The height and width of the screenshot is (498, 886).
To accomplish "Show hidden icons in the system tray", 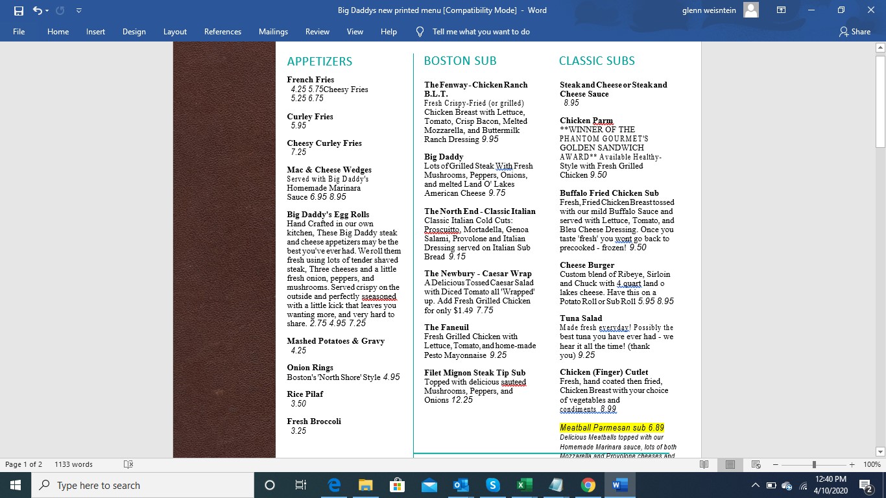I will [755, 485].
